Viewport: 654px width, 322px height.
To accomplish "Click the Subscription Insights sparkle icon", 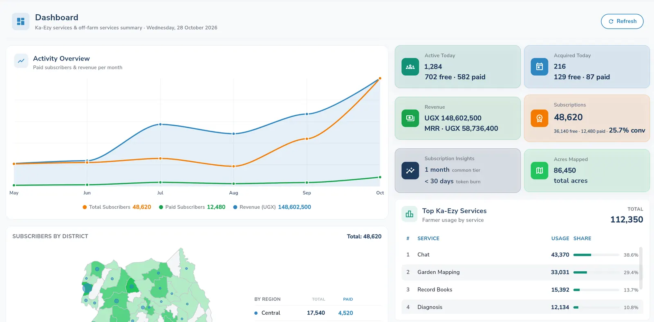I will [410, 170].
